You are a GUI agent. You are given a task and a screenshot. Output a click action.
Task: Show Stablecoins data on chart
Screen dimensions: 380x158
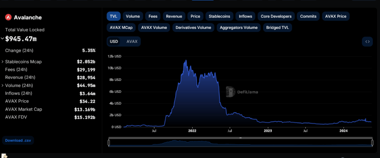click(219, 16)
